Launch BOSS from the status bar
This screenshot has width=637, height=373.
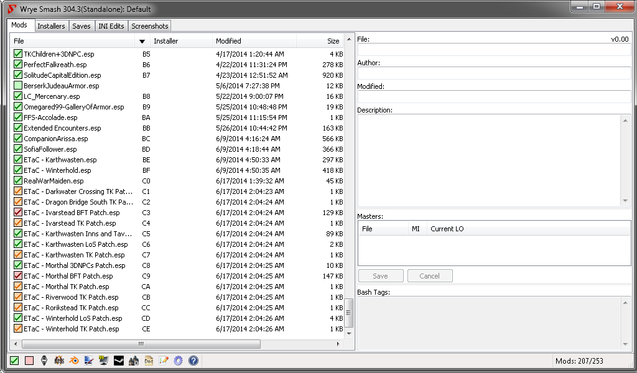point(59,361)
